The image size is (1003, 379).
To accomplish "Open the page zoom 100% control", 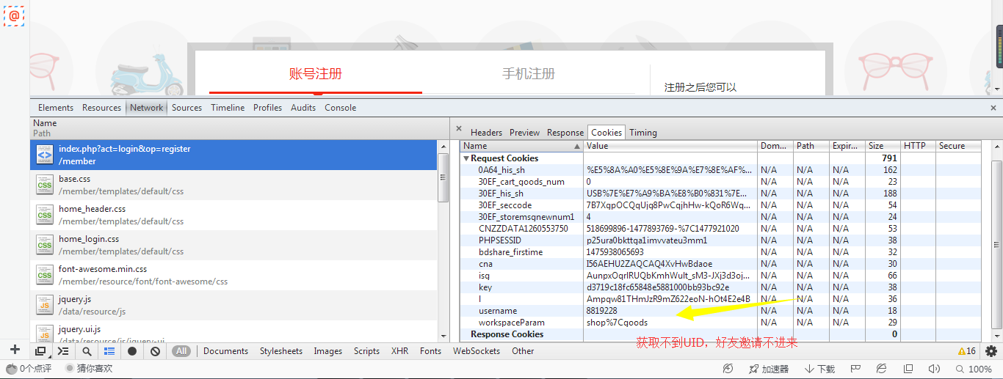I will pos(973,369).
